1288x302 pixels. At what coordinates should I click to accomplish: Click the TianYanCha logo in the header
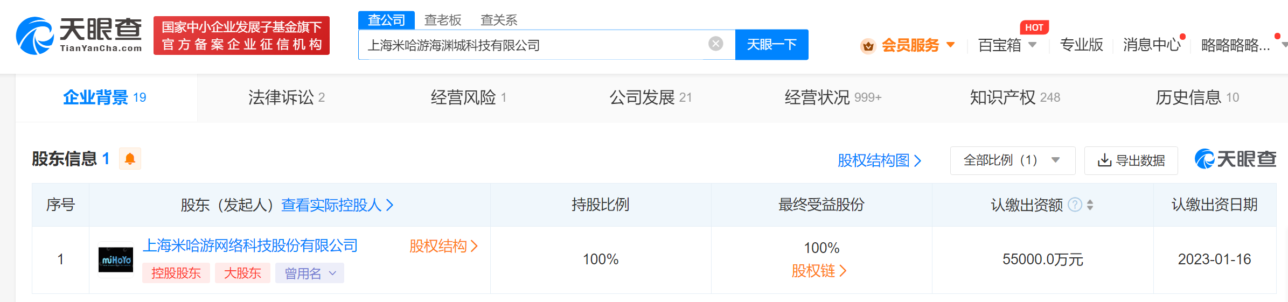[79, 36]
